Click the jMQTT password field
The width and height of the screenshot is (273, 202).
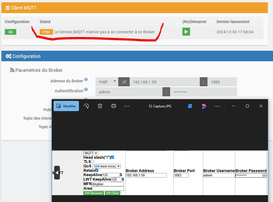(x=203, y=92)
